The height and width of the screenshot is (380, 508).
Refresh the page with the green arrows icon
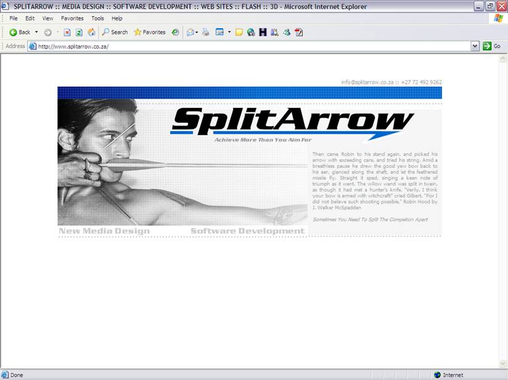(79, 32)
